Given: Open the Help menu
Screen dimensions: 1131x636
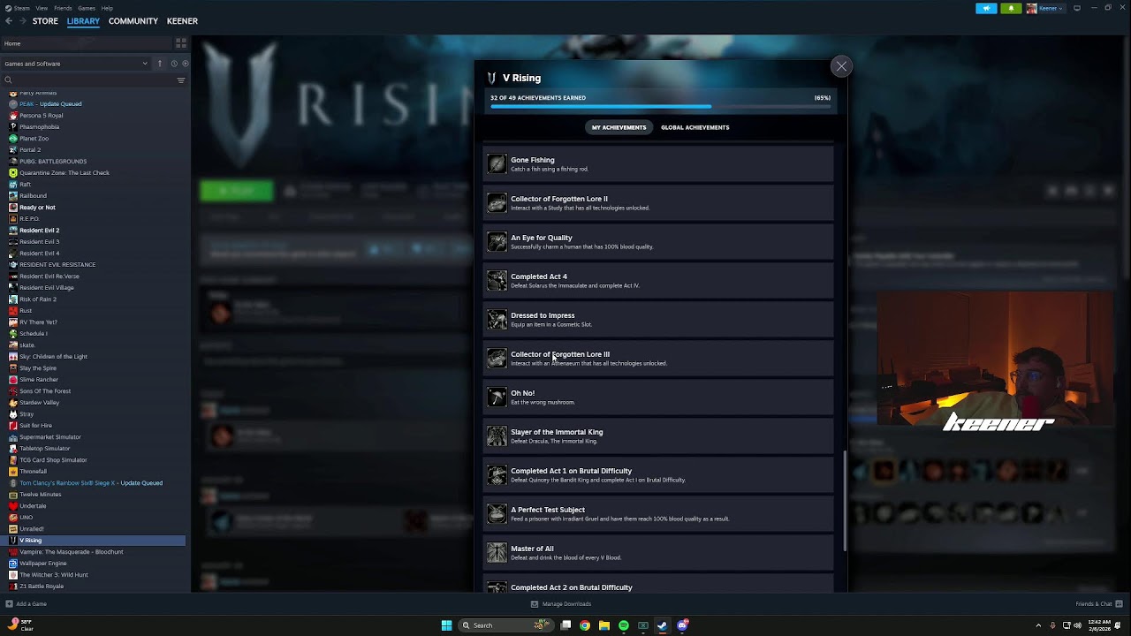Looking at the screenshot, I should (x=107, y=8).
